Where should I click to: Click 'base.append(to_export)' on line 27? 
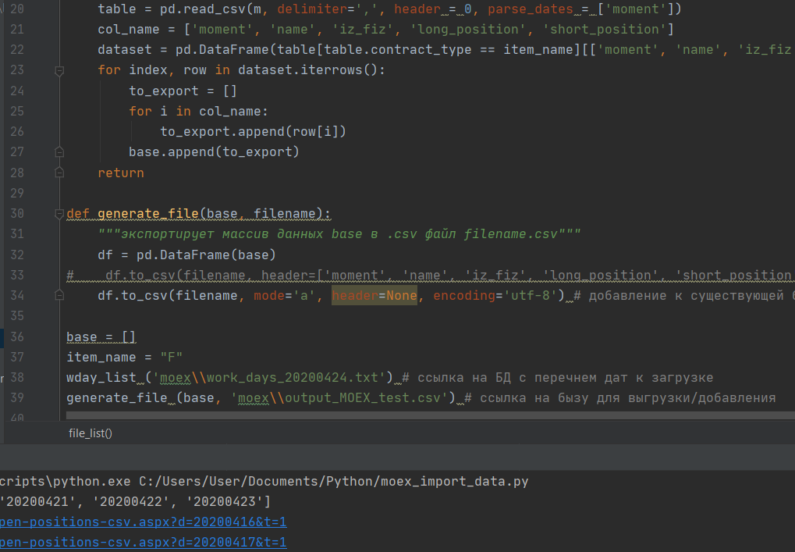click(x=214, y=151)
